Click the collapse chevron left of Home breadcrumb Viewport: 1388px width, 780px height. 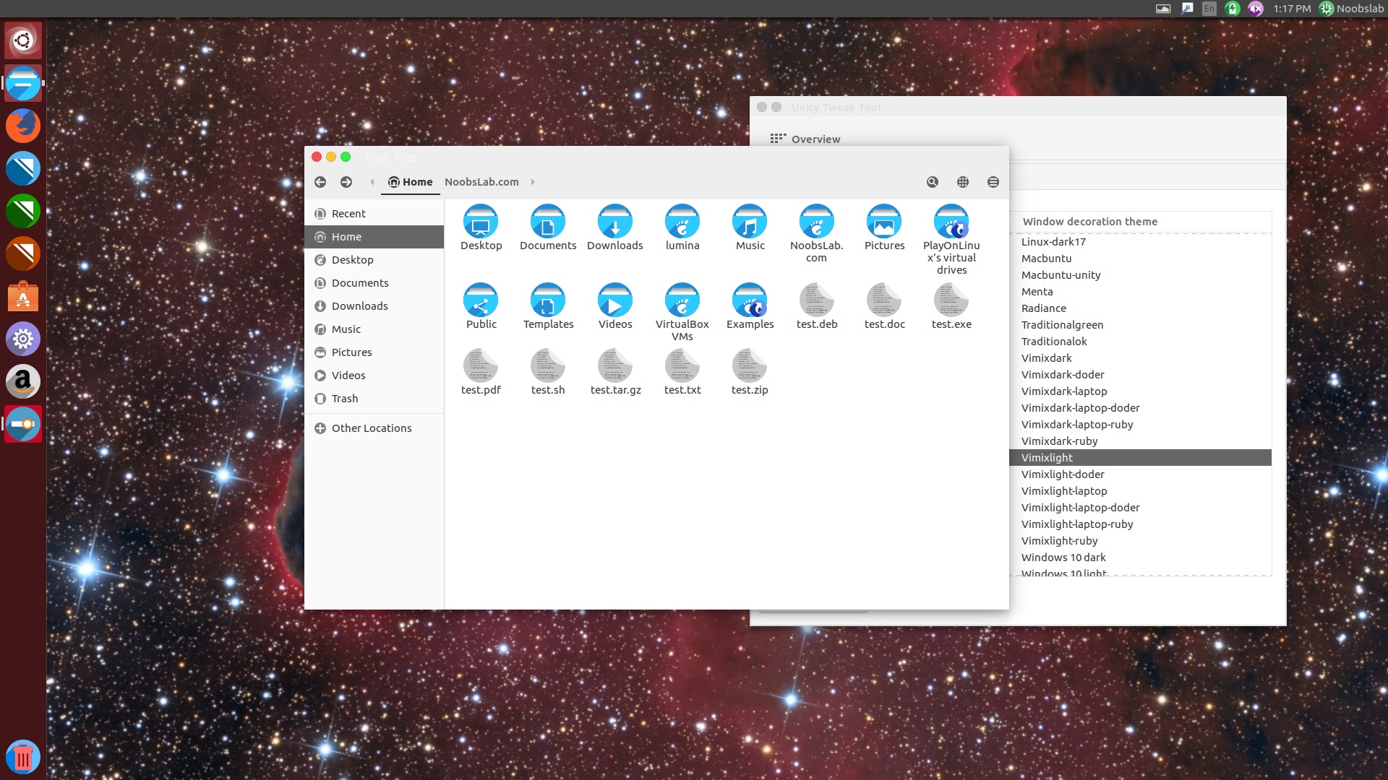click(372, 182)
